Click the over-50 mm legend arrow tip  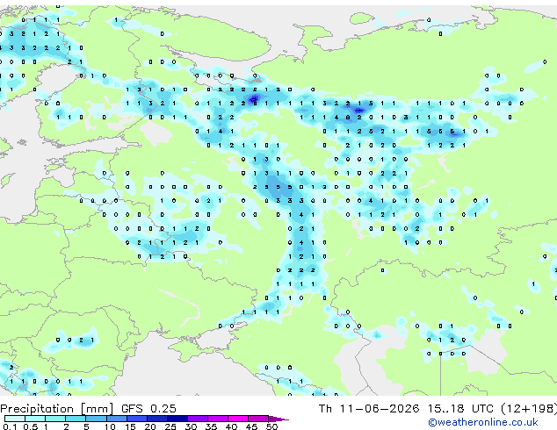pos(278,419)
